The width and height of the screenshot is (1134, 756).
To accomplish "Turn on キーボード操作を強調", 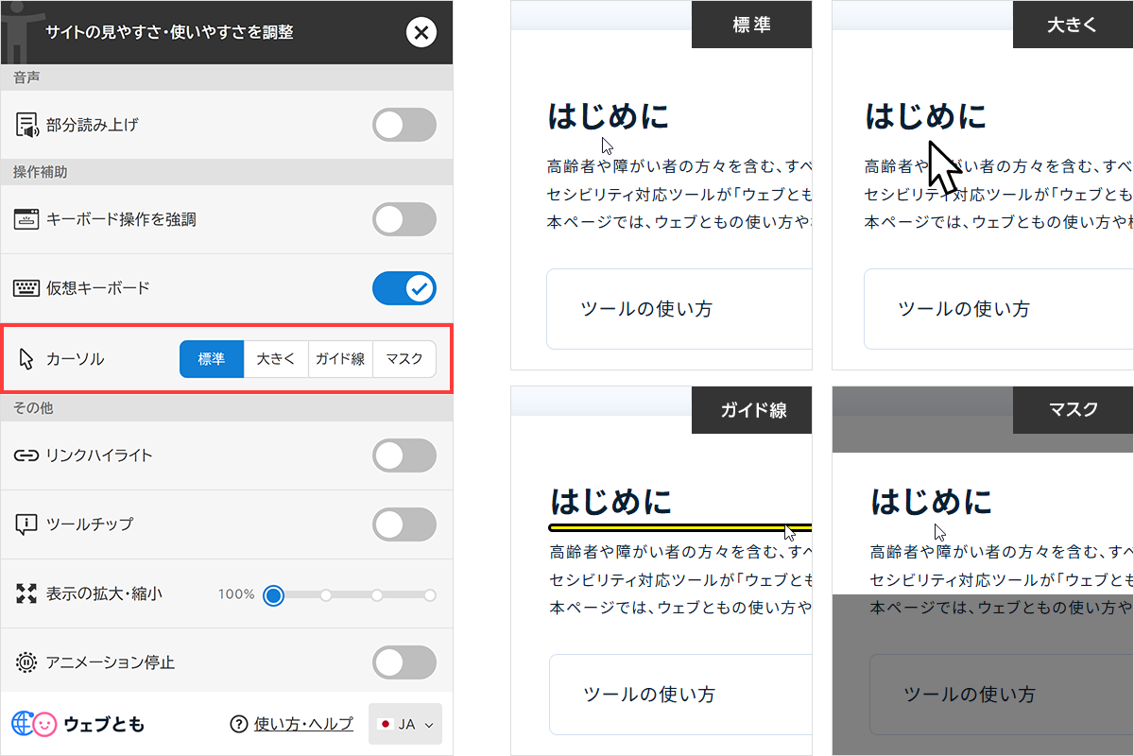I will click(404, 218).
